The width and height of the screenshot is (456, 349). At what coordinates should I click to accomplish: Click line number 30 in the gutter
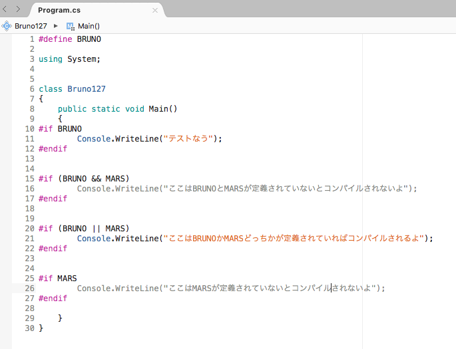30,328
